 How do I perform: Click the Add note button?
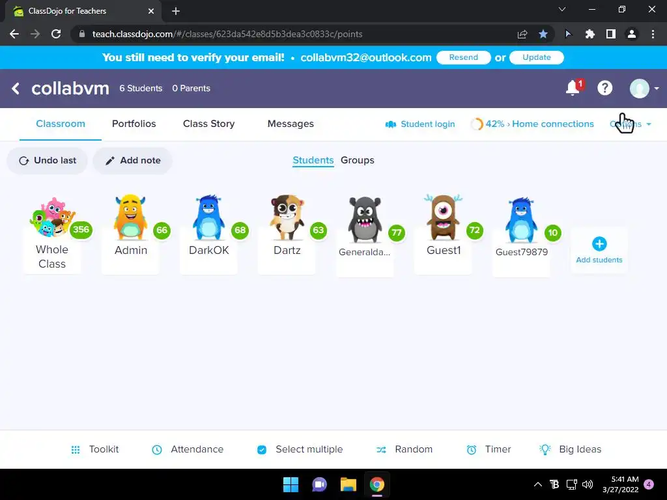[x=133, y=161]
